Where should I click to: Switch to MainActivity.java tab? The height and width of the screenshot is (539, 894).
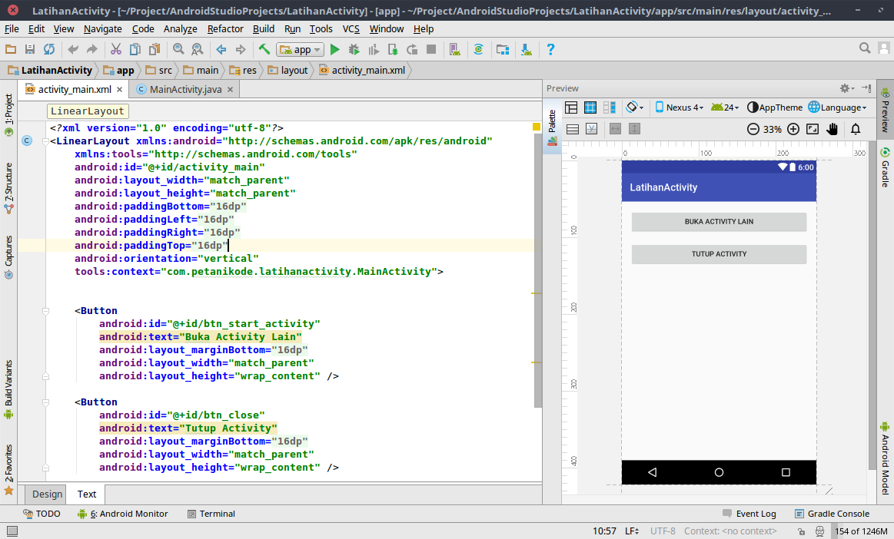(185, 89)
